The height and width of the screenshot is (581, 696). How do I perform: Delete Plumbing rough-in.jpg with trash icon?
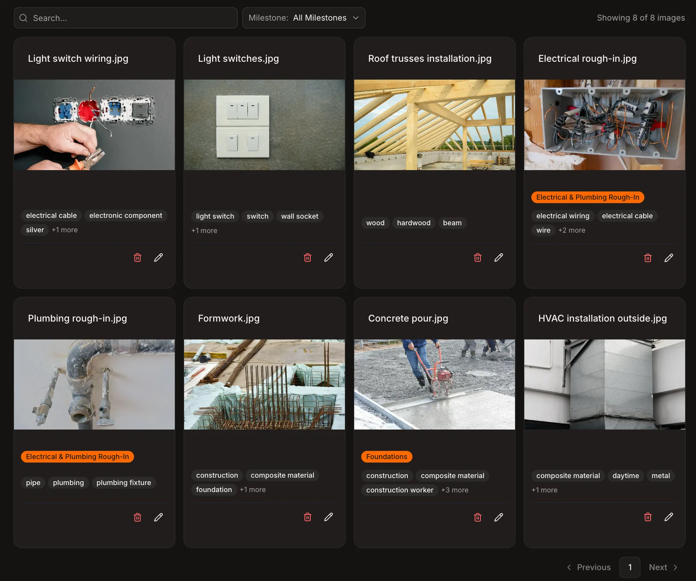137,517
